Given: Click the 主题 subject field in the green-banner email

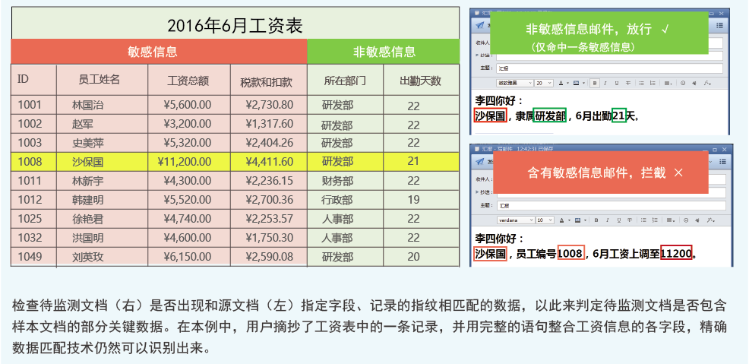Looking at the screenshot, I should point(608,68).
